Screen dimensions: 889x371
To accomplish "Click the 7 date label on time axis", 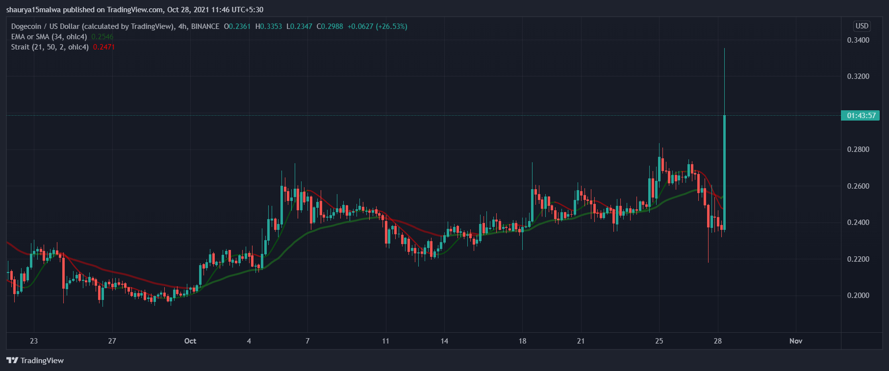I will click(307, 341).
